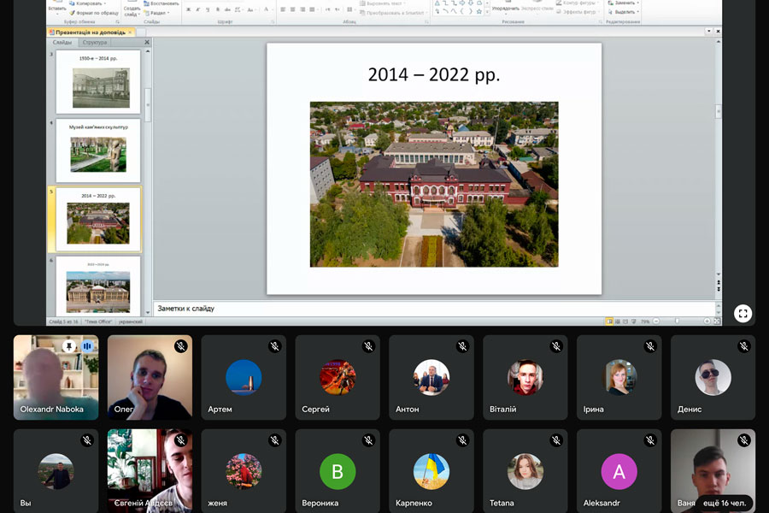The height and width of the screenshot is (513, 769).
Task: Open slide sorter view in status bar
Action: pyautogui.click(x=619, y=321)
